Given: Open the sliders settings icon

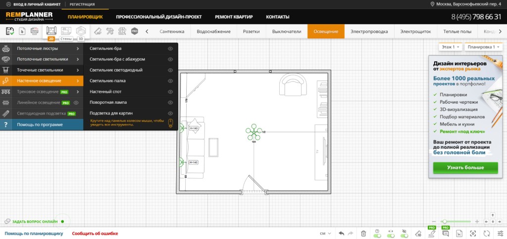Looking at the screenshot, I should pos(500,233).
